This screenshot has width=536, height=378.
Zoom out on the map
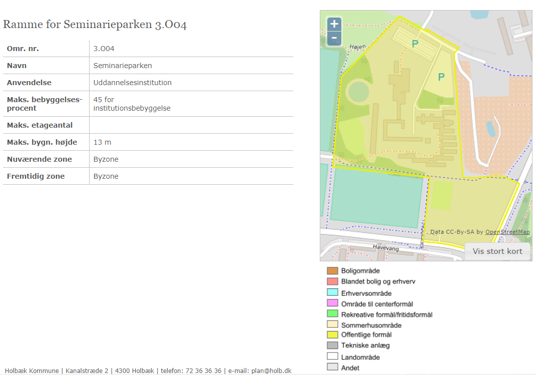point(334,38)
